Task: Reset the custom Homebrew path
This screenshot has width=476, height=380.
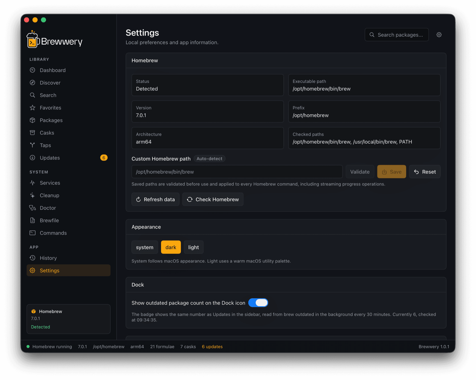Action: [x=425, y=172]
